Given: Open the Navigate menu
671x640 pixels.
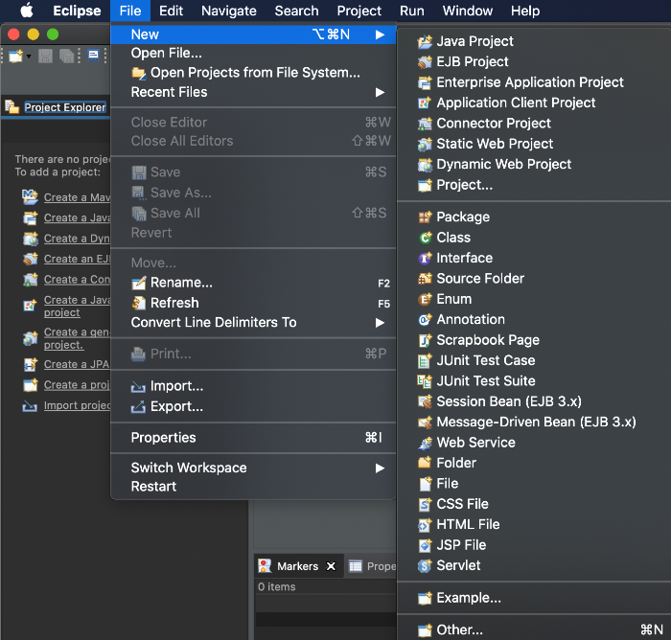Looking at the screenshot, I should [228, 11].
